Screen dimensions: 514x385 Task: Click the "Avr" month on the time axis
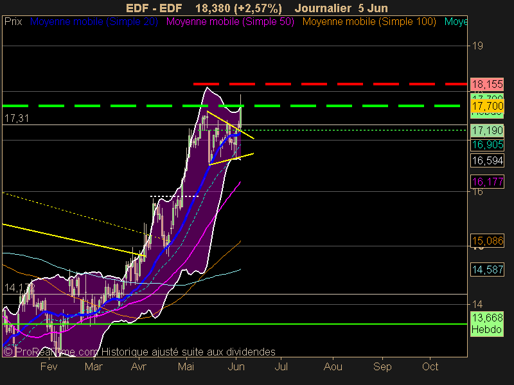[x=138, y=366]
